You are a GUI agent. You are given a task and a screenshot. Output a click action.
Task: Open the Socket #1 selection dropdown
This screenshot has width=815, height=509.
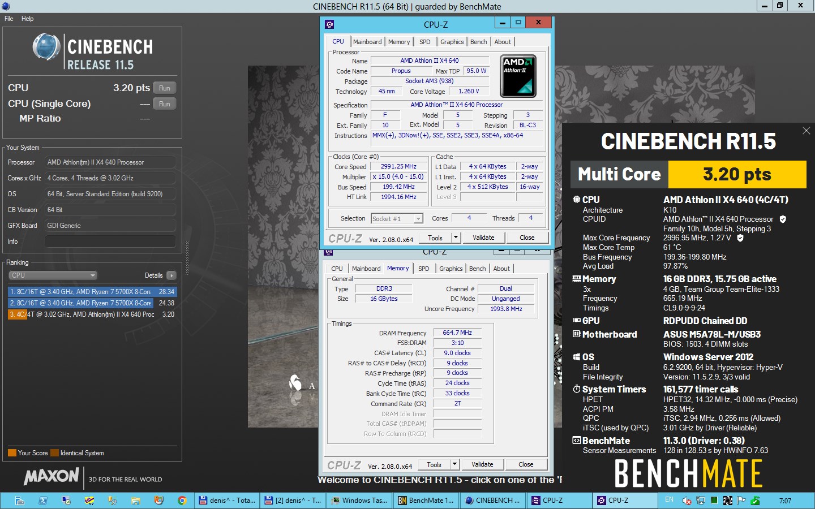[397, 219]
